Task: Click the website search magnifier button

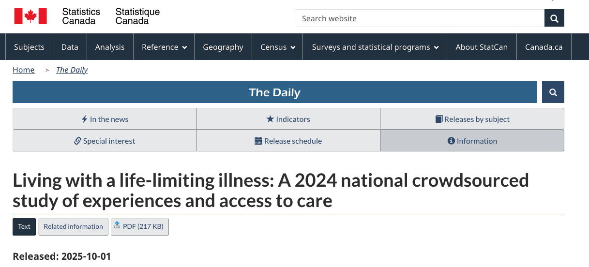Action: (554, 18)
